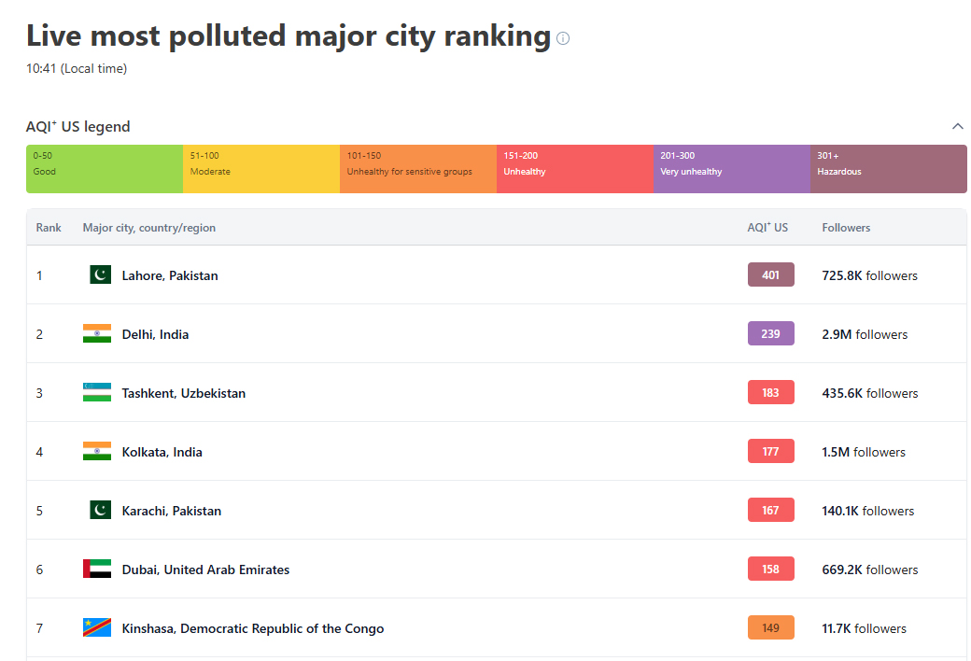The width and height of the screenshot is (971, 661).
Task: Click the info icon beside ranking title
Action: (x=563, y=38)
